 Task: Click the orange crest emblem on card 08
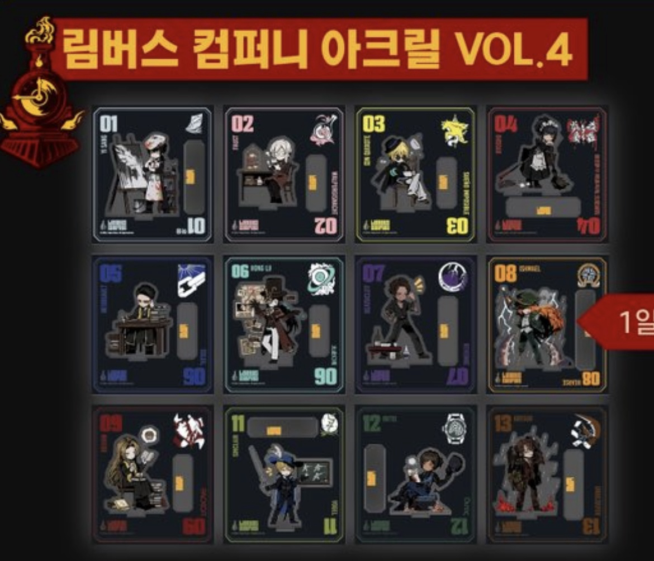pyautogui.click(x=589, y=276)
